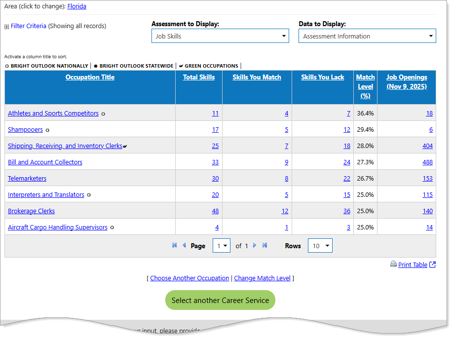Sort the table by Occupation Title
The width and height of the screenshot is (452, 339).
point(90,77)
